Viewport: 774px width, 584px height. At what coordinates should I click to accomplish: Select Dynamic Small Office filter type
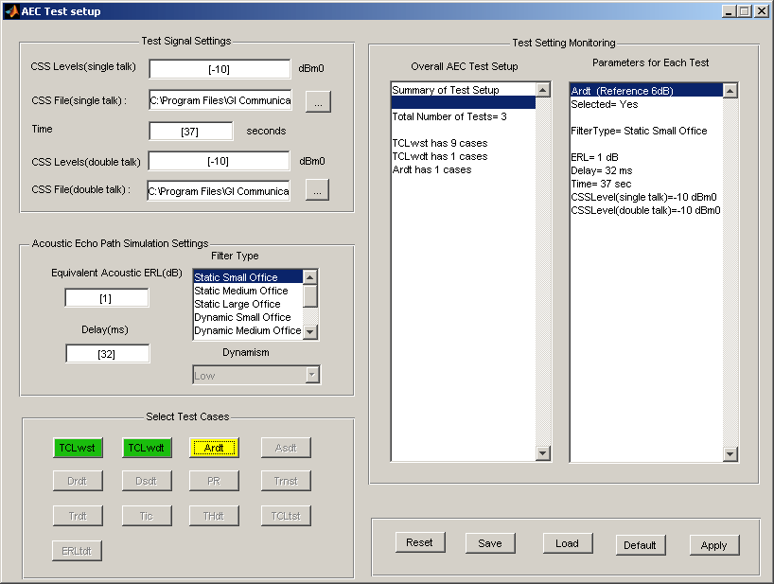pyautogui.click(x=248, y=317)
